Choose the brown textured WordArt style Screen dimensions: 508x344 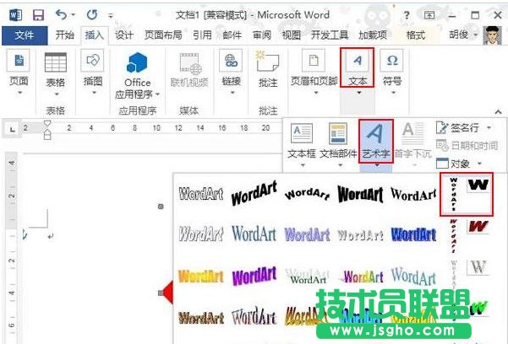pos(201,318)
